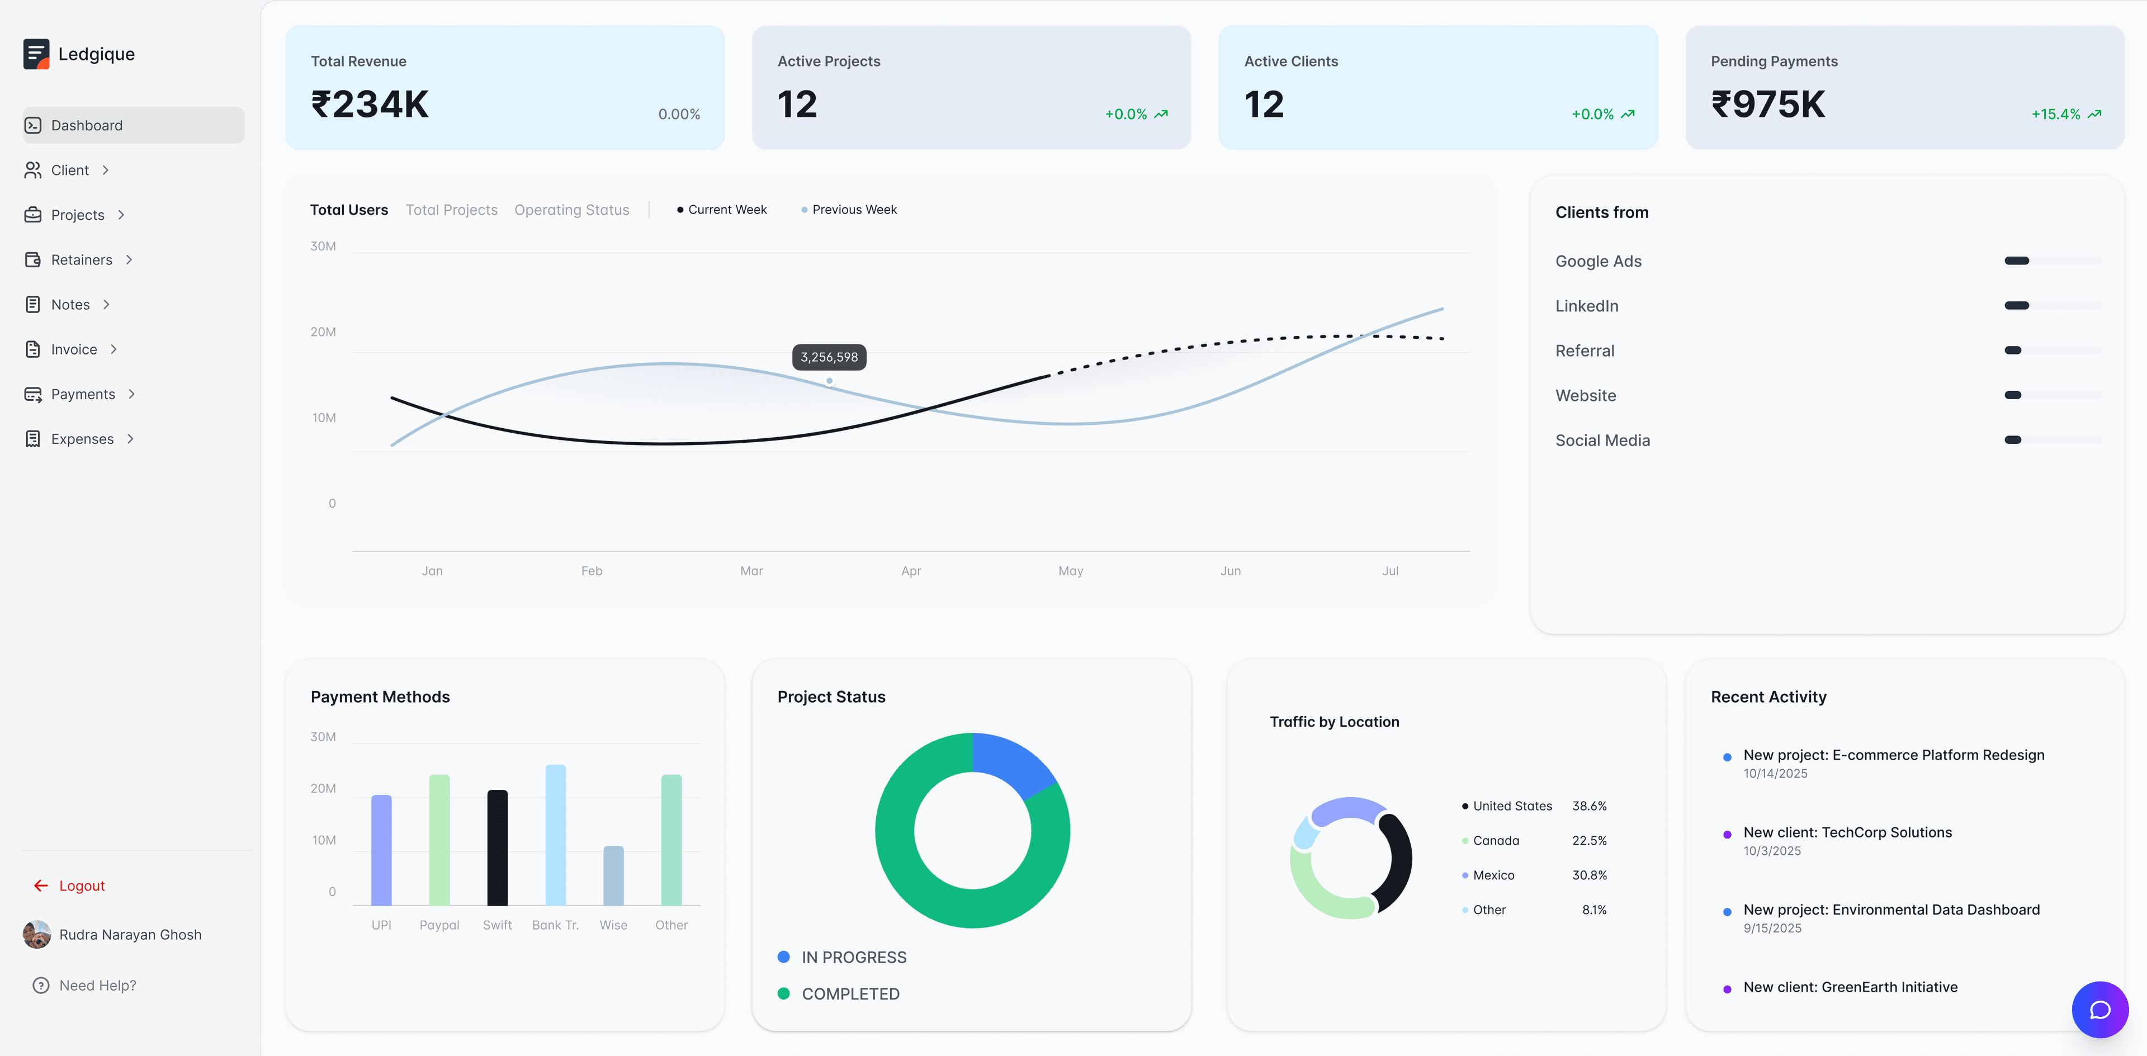2147x1056 pixels.
Task: Expand the Client submenu chevron
Action: (106, 170)
